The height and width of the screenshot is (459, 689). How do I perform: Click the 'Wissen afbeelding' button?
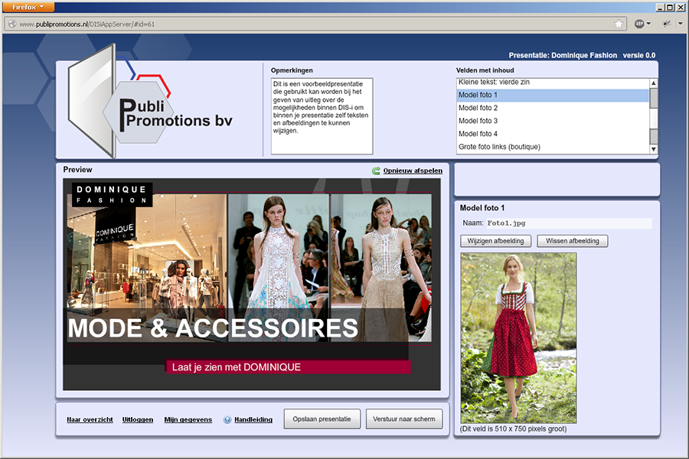[573, 241]
